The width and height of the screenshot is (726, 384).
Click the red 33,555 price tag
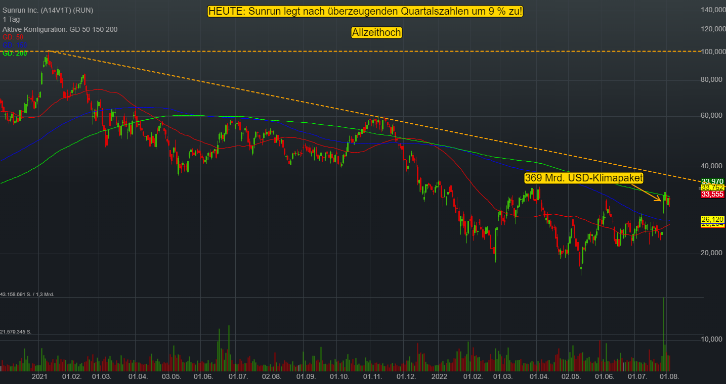[712, 194]
